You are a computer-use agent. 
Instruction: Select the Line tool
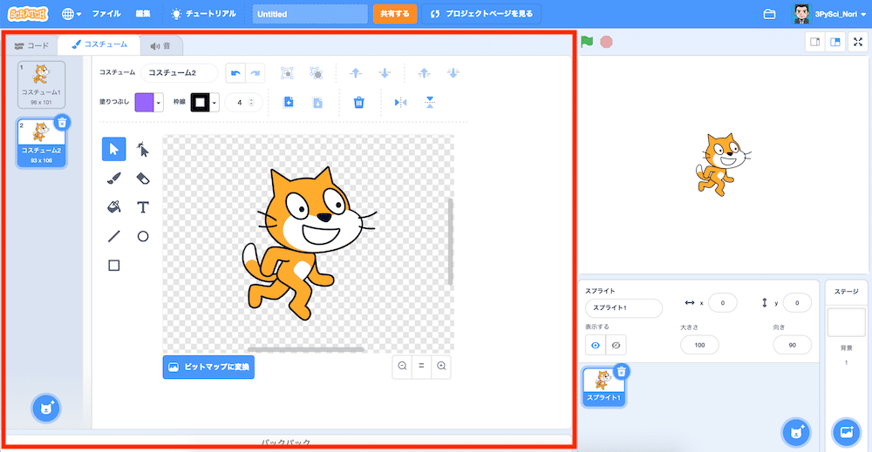[x=114, y=237]
